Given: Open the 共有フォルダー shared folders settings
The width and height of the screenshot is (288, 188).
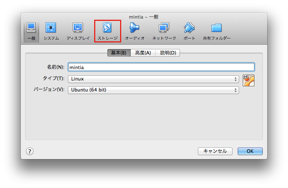Looking at the screenshot, I should [217, 31].
